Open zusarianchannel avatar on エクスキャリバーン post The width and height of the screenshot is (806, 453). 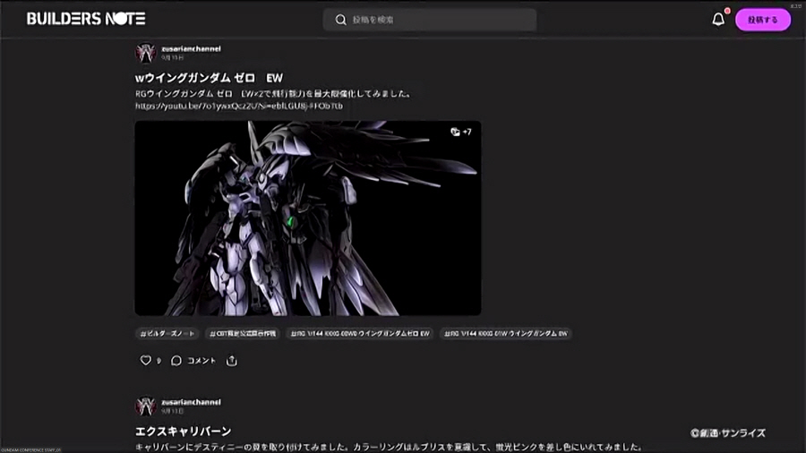(145, 406)
